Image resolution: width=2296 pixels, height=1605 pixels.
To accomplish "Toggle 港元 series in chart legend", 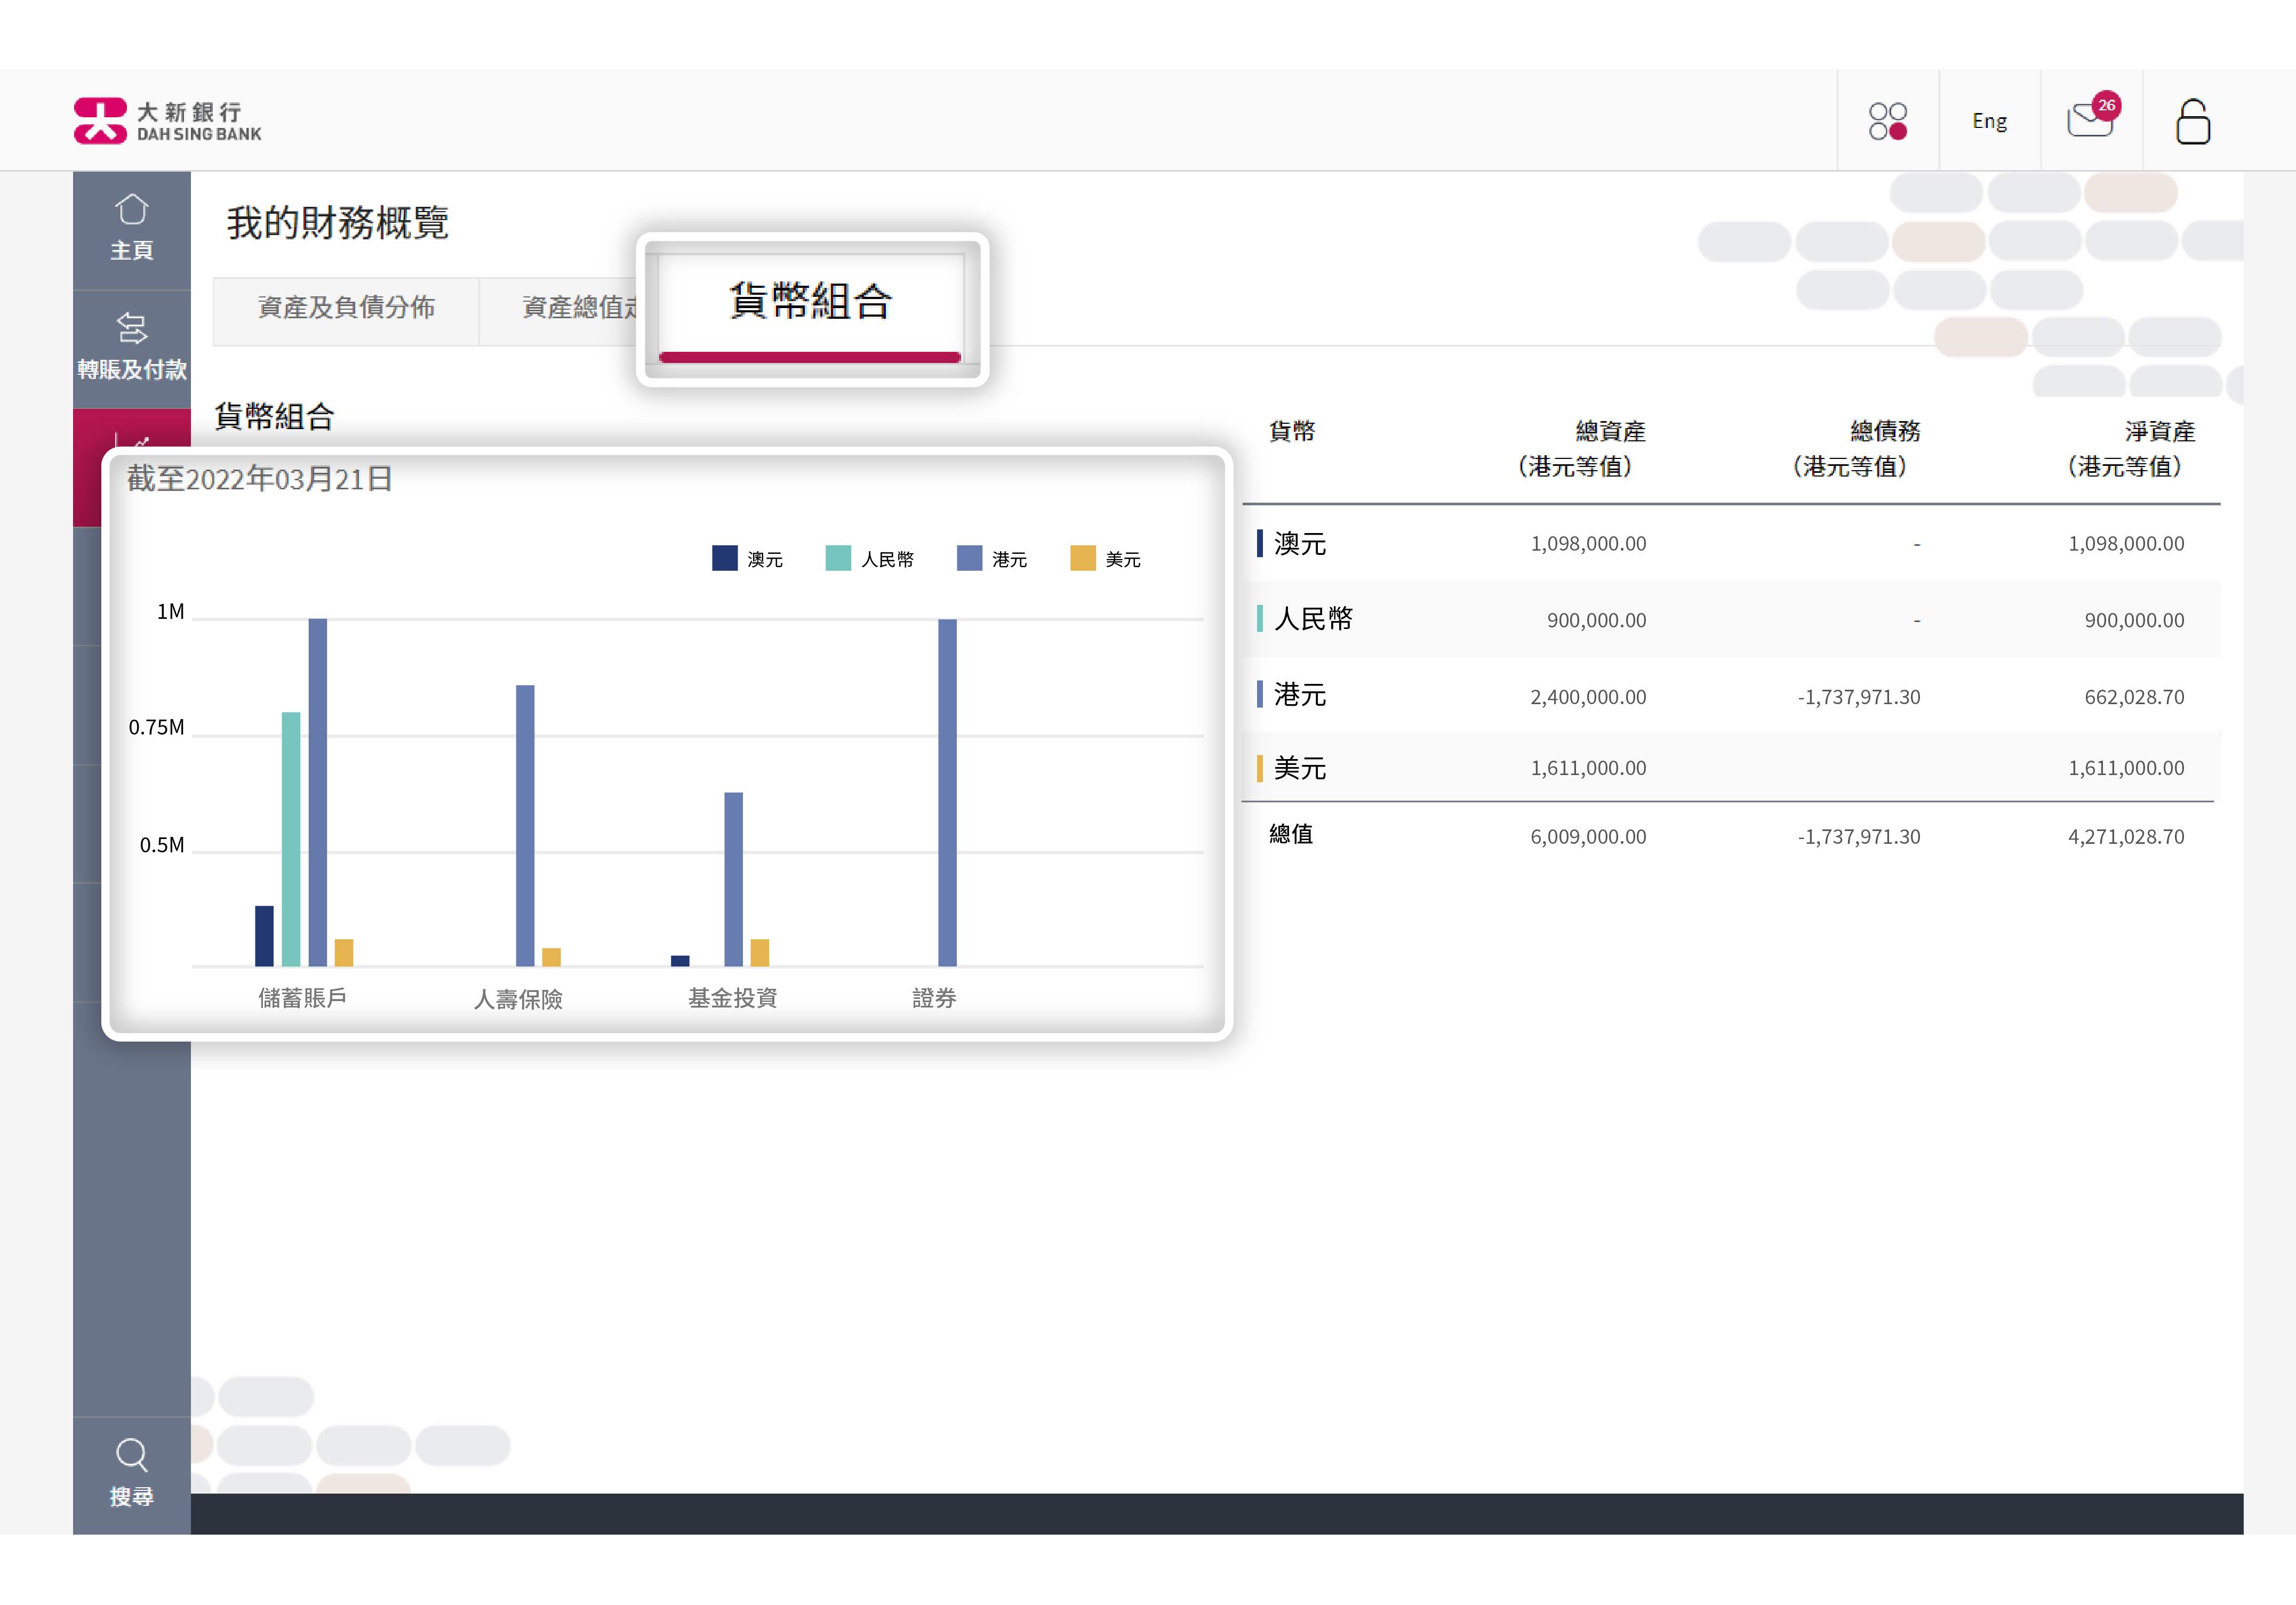I will tap(992, 559).
